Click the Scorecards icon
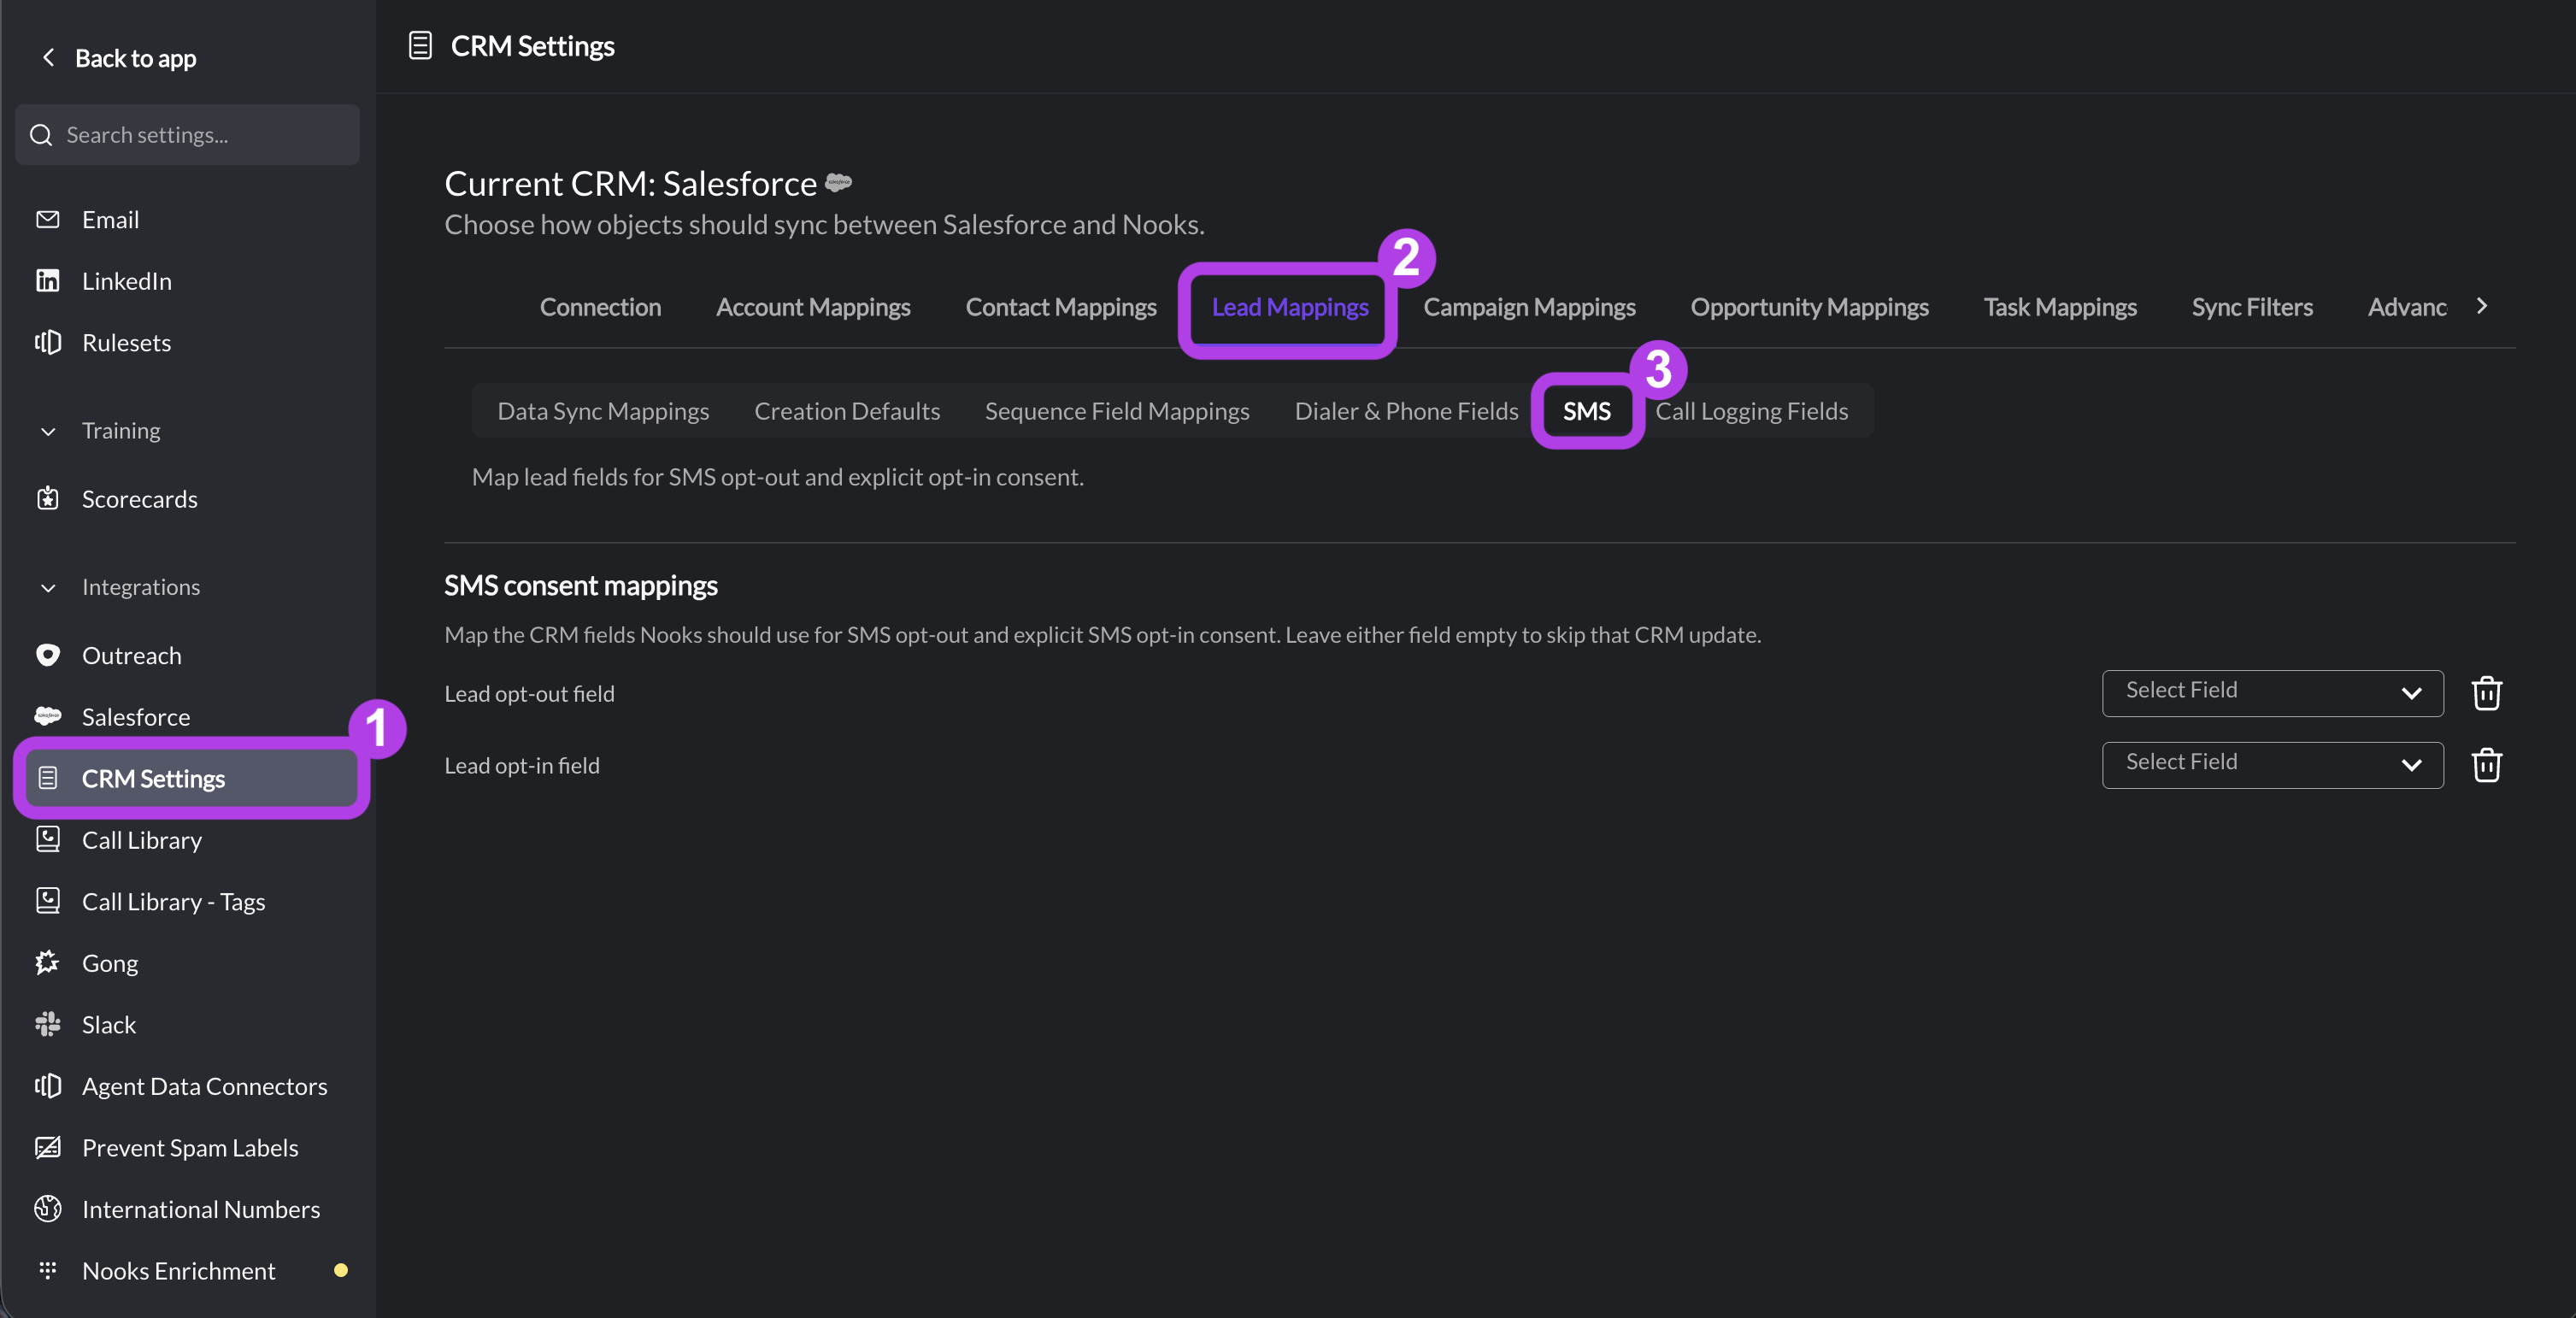2576x1318 pixels. click(x=47, y=498)
